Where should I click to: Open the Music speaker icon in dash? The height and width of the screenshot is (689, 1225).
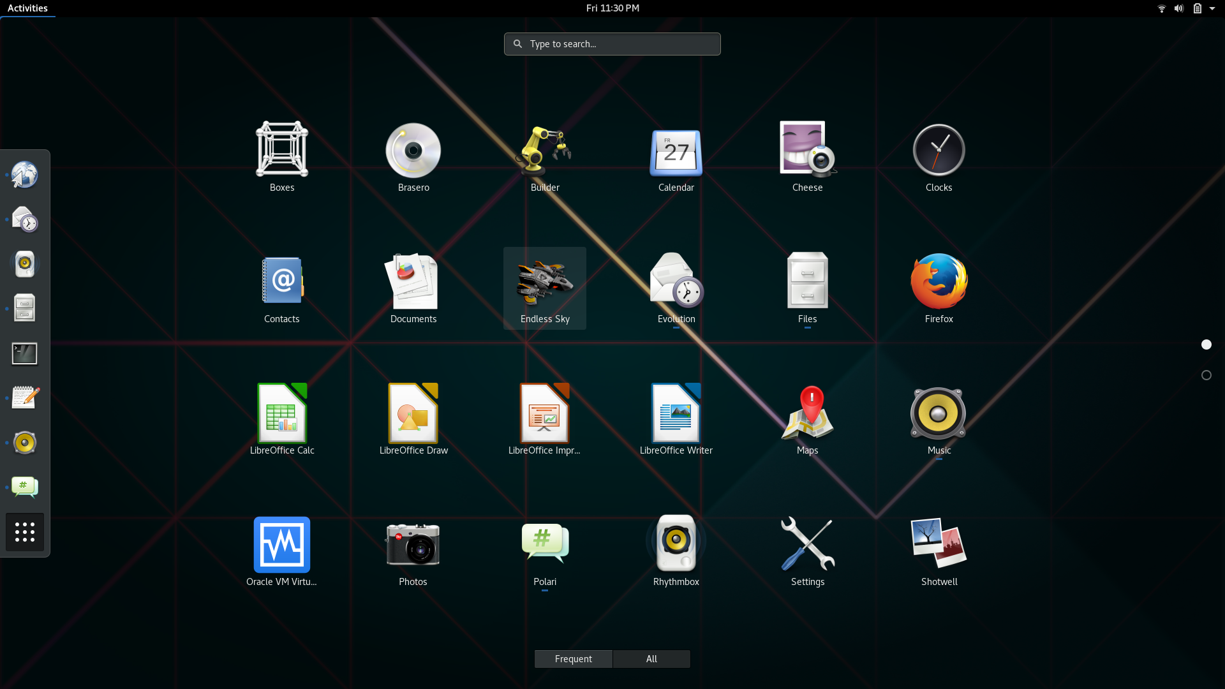point(25,443)
